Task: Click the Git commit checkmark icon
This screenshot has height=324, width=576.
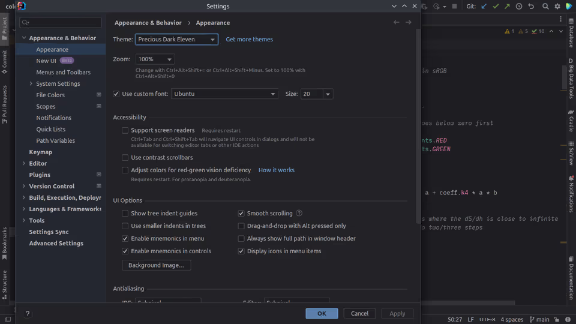Action: [x=496, y=6]
